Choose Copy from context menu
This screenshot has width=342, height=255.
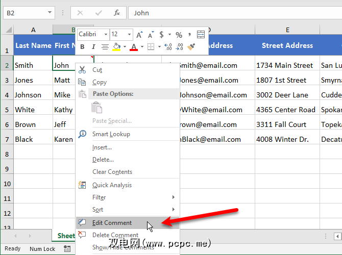tap(128, 82)
